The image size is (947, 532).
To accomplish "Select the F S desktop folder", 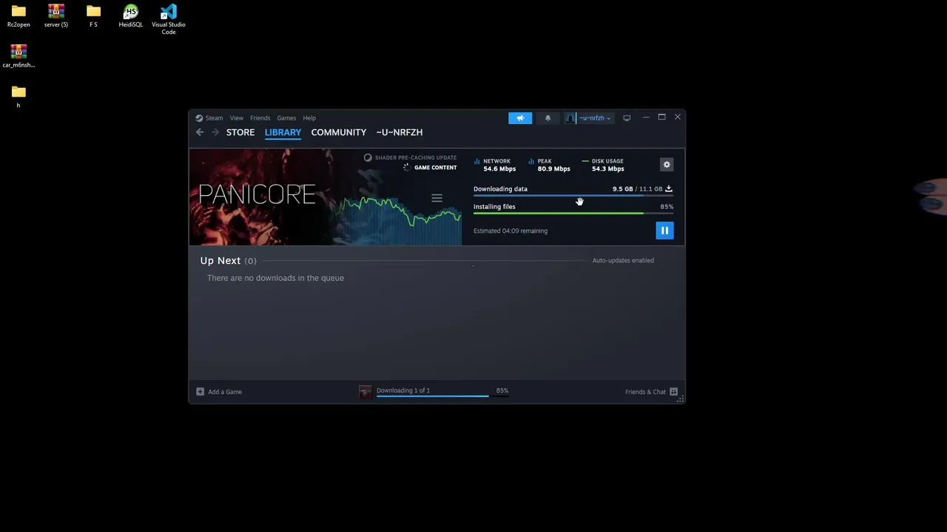I will pyautogui.click(x=93, y=16).
